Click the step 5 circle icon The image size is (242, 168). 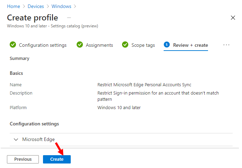167,45
